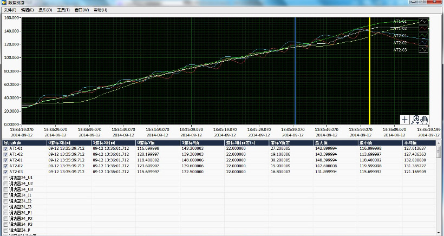This screenshot has width=444, height=236.
Task: Select the crosshair cursor tool in graph palette
Action: [406, 119]
